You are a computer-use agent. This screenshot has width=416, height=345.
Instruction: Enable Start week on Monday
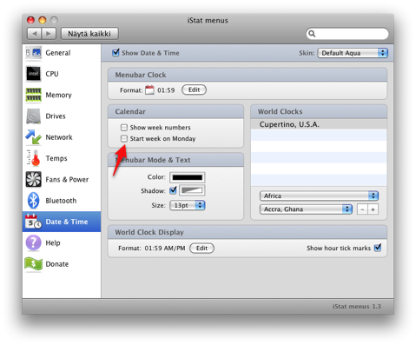pyautogui.click(x=124, y=138)
